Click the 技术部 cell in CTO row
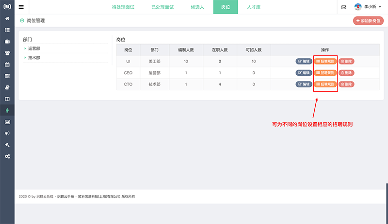Viewport: 388px width, 224px height. click(x=154, y=84)
